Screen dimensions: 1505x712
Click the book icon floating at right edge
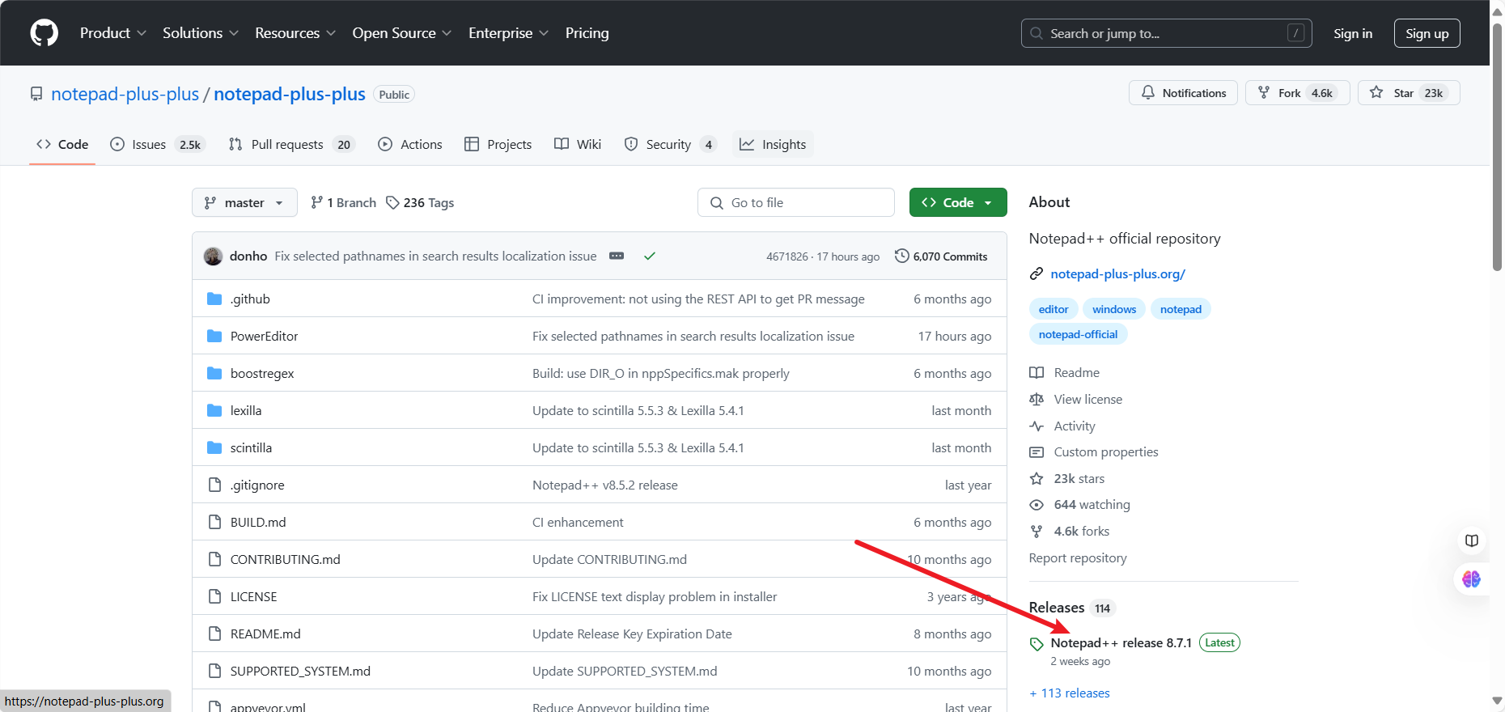pyautogui.click(x=1472, y=540)
